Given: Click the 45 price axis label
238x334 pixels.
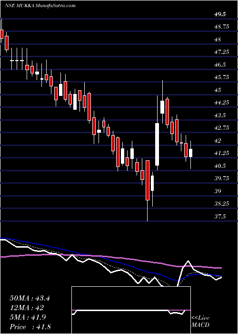Looking at the screenshot, I should tap(218, 90).
